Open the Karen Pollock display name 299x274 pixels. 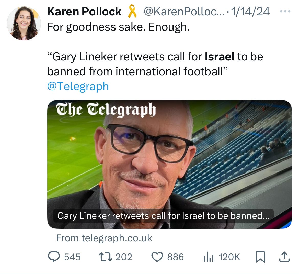84,12
